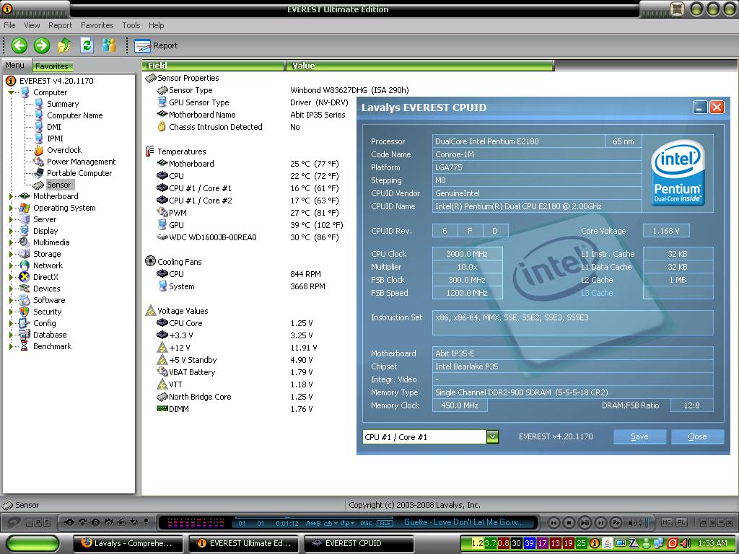Screen dimensions: 739x554
Task: Collapse the Computer tree node
Action: [x=11, y=92]
